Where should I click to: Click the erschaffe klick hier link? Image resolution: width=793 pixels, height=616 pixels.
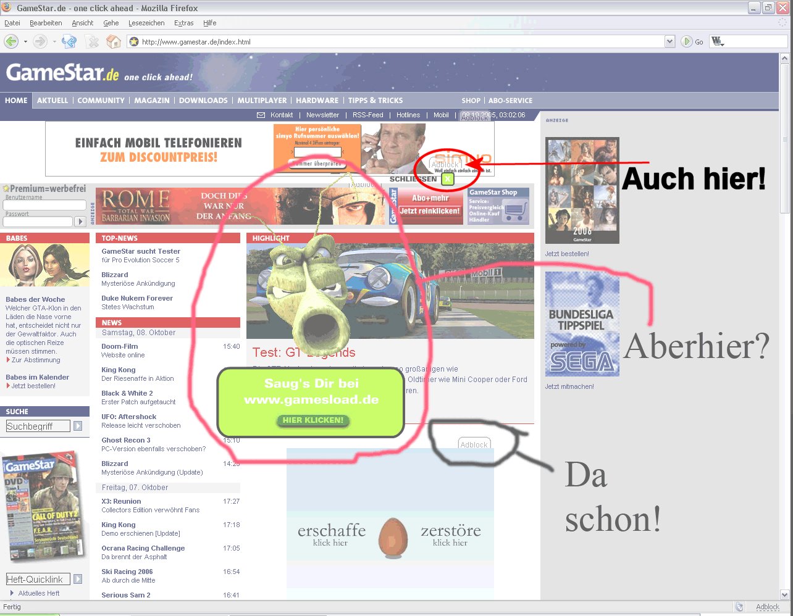[331, 535]
